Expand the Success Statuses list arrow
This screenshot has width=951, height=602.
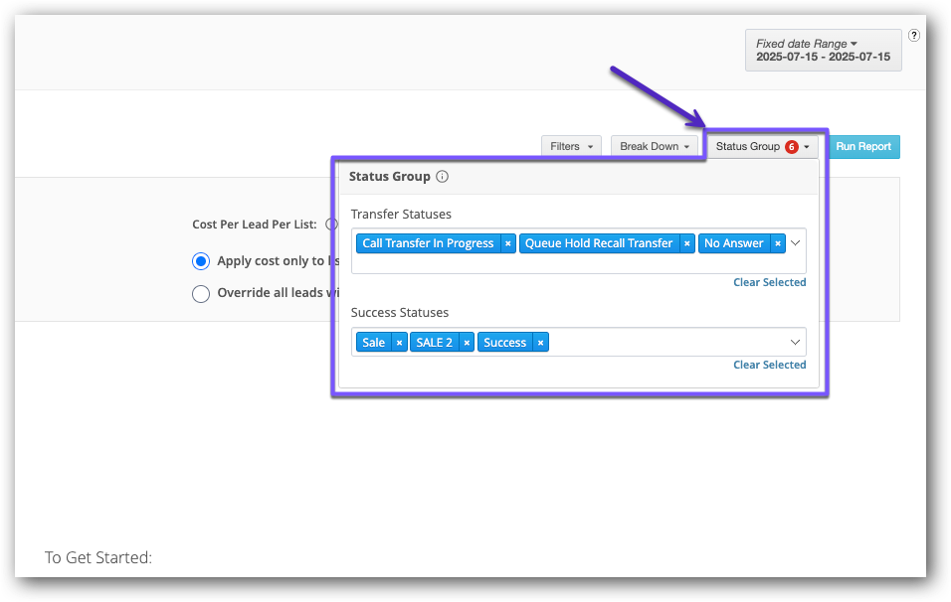click(x=795, y=343)
